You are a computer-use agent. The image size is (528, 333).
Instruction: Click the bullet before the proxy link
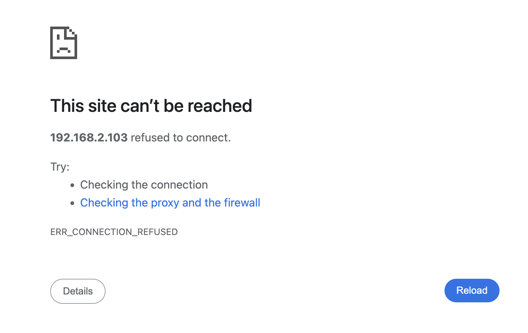pos(72,203)
